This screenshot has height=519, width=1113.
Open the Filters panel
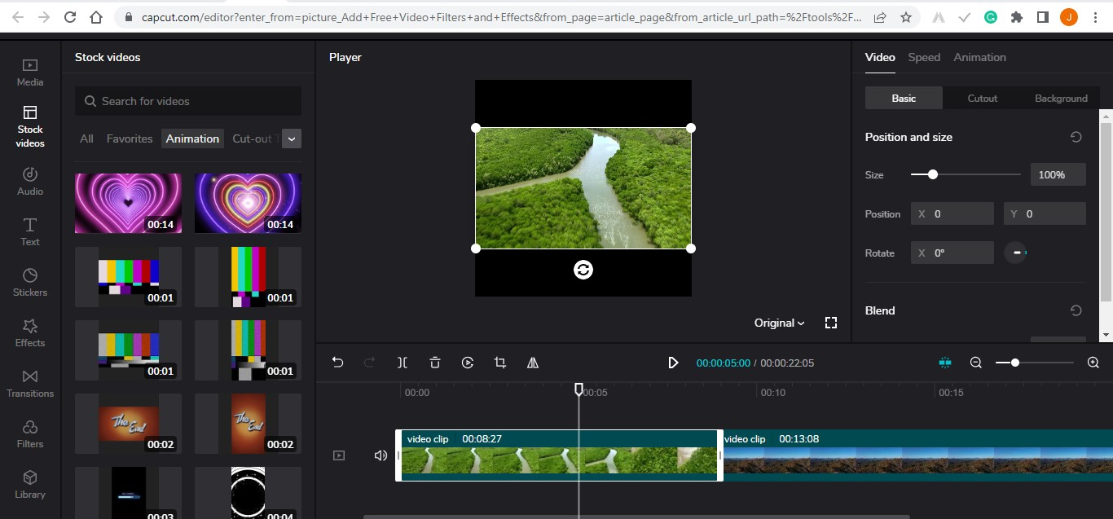[30, 433]
